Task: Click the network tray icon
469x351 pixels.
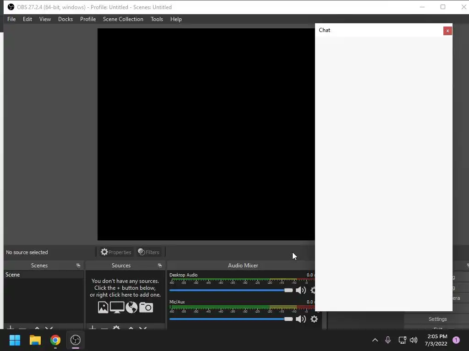Action: click(x=402, y=340)
